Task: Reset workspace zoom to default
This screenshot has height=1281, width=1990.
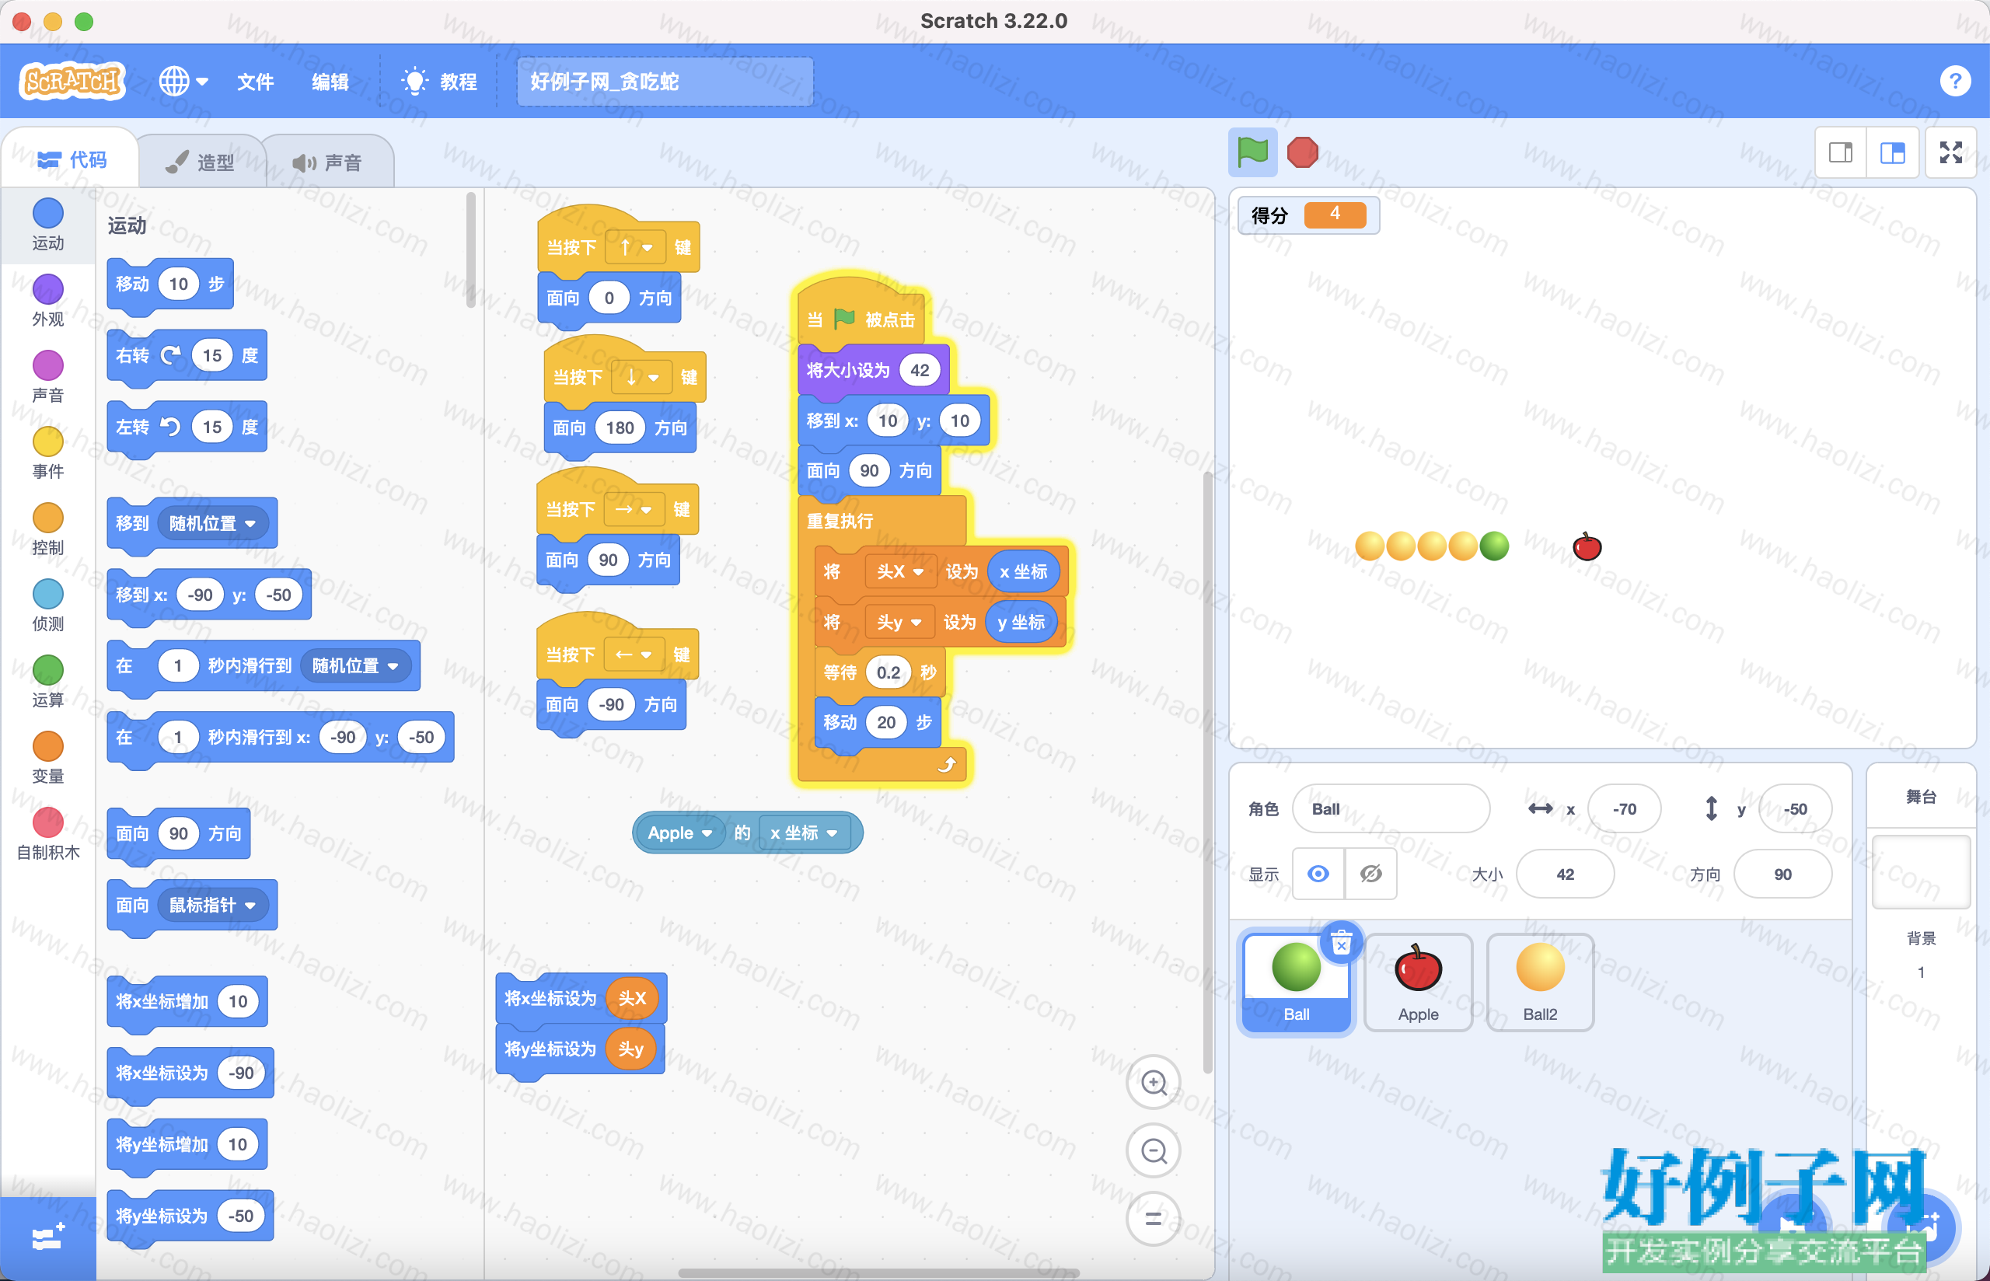Action: pos(1154,1219)
